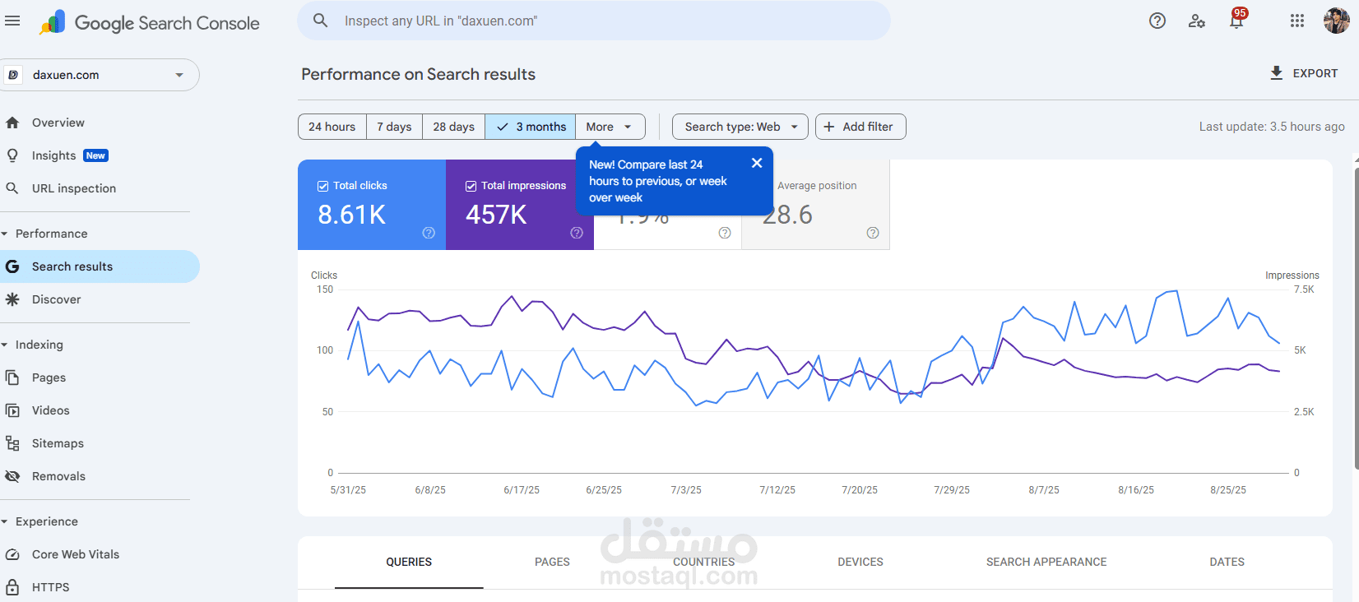Open the HTTPS report
The height and width of the screenshot is (602, 1359).
point(100,587)
